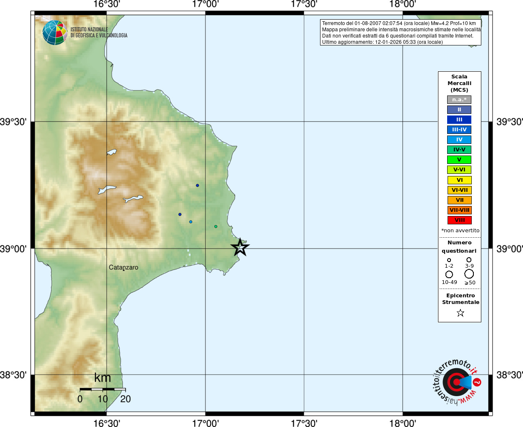Click the yellow VI intensity legend swatch
This screenshot has height=427, width=523.
coord(460,180)
